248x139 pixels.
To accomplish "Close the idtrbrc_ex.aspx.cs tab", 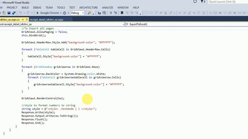I will pyautogui.click(x=27, y=20).
